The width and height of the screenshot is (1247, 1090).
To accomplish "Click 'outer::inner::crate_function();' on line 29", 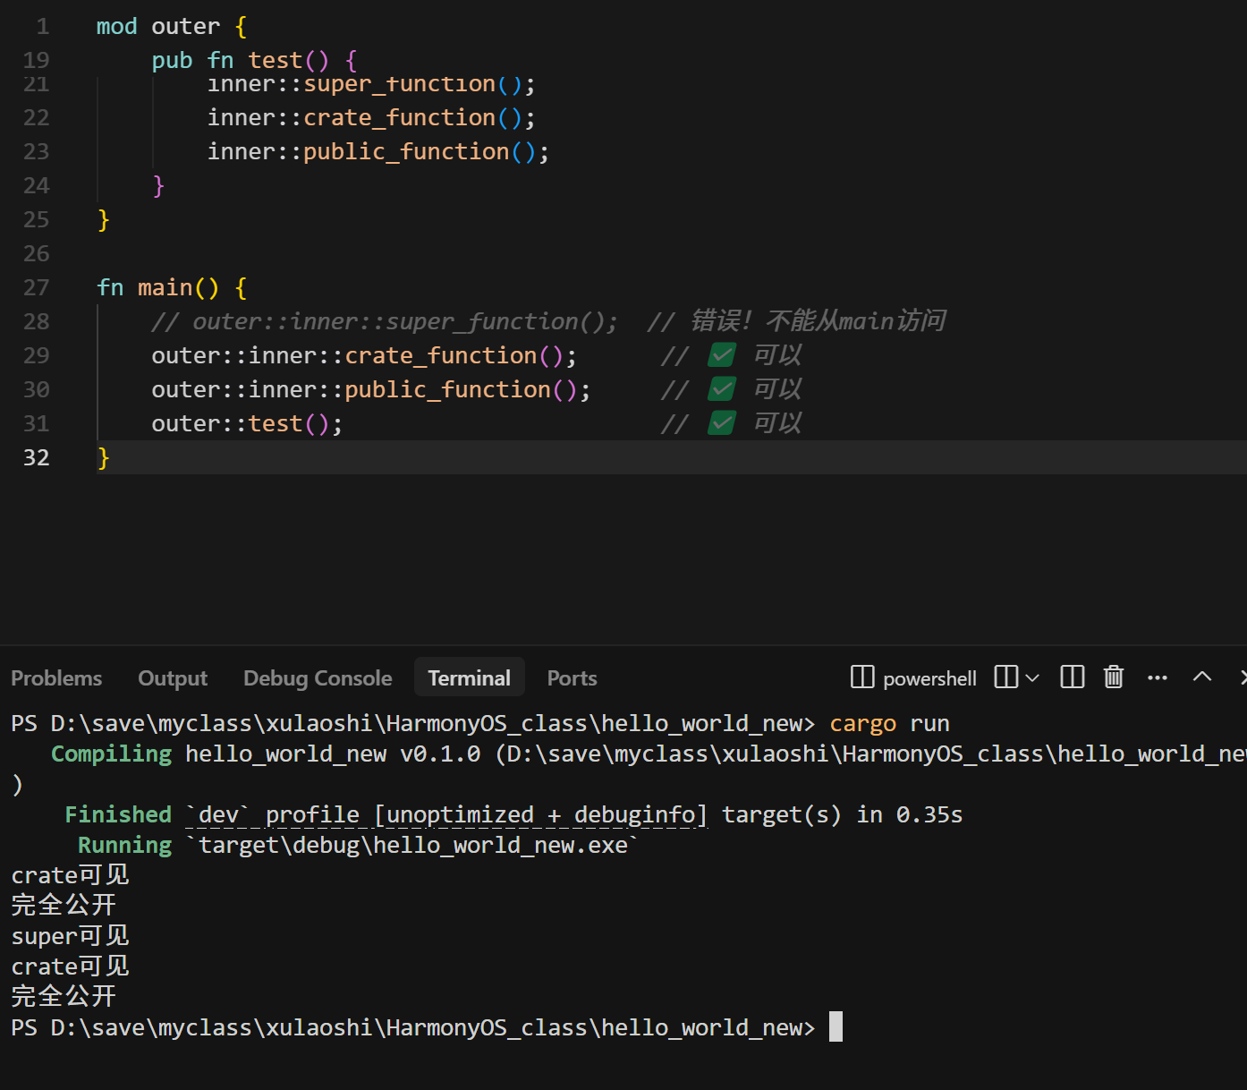I will click(x=364, y=355).
